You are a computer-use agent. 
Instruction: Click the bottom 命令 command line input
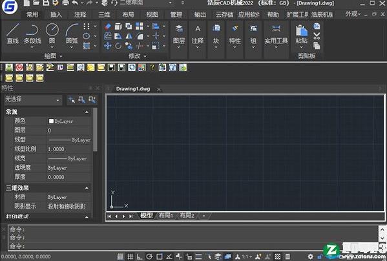(194, 246)
